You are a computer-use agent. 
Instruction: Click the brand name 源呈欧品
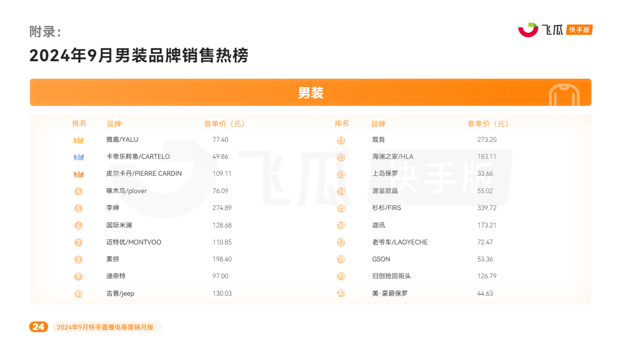[385, 191]
